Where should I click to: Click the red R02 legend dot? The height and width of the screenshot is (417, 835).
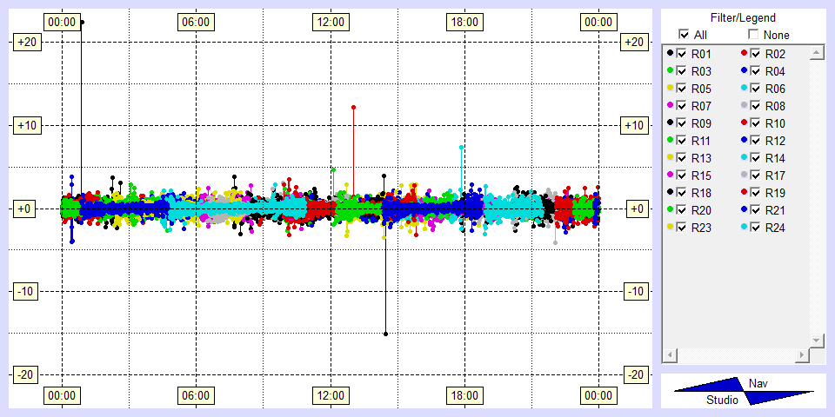745,54
